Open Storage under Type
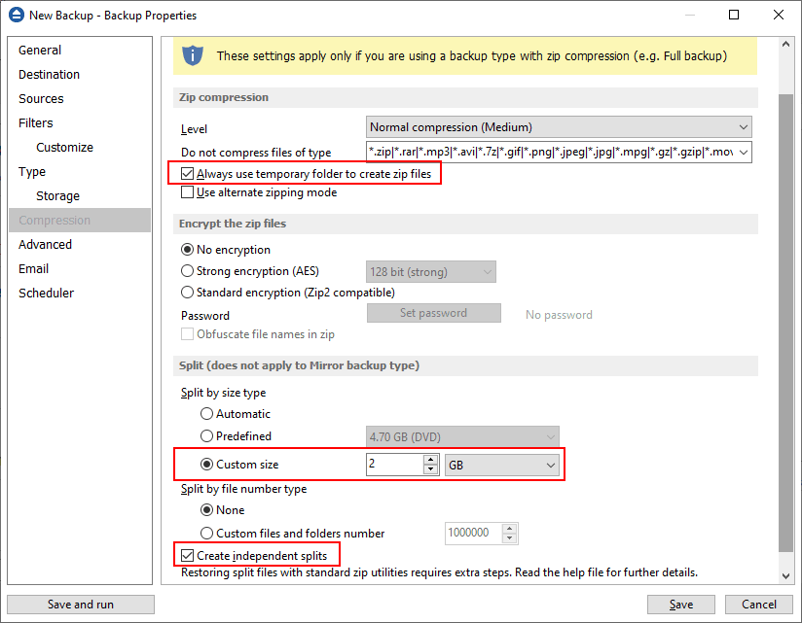 pyautogui.click(x=57, y=196)
